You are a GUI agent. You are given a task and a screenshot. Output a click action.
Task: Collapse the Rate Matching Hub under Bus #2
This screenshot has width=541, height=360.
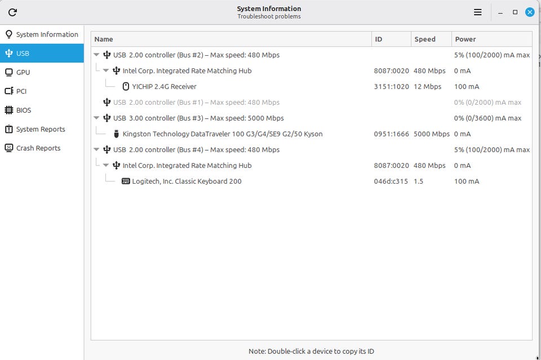pyautogui.click(x=106, y=70)
